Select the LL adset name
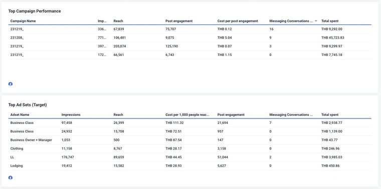The height and width of the screenshot is (189, 381). (13, 157)
